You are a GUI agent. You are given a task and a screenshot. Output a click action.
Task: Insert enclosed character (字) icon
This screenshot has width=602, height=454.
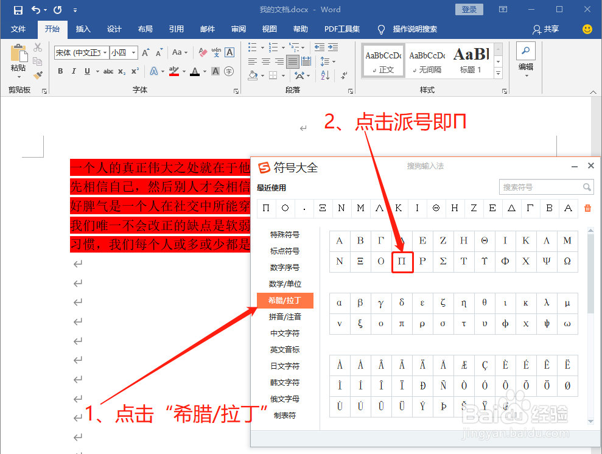tap(229, 71)
